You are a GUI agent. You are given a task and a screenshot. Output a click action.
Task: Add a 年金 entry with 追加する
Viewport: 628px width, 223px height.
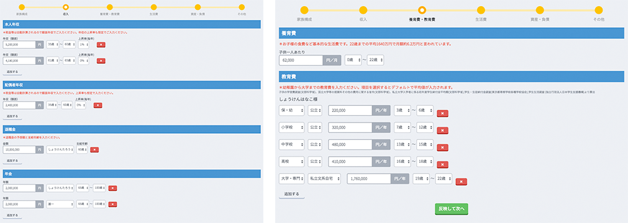point(12,216)
